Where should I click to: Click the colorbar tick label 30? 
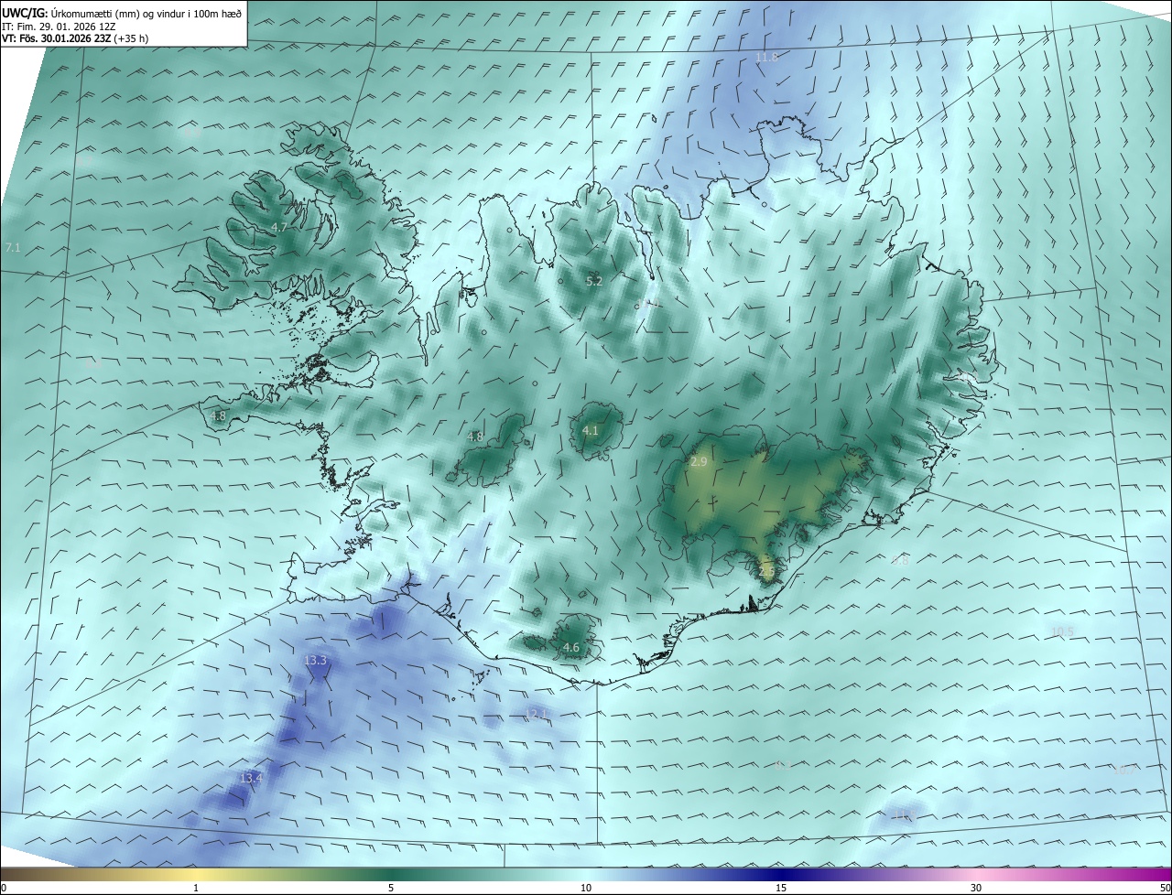976,888
